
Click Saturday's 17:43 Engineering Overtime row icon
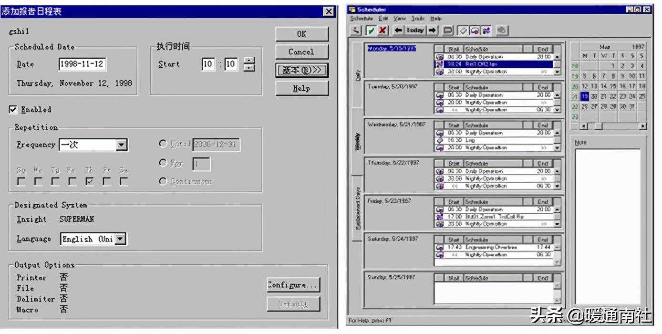pos(440,247)
